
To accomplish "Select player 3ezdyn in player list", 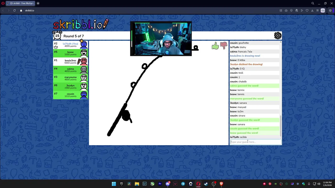I will [70, 87].
